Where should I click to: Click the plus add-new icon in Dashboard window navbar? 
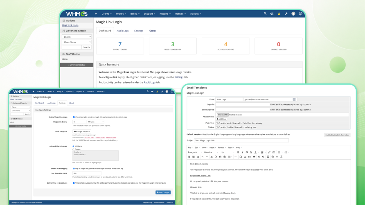96,14
